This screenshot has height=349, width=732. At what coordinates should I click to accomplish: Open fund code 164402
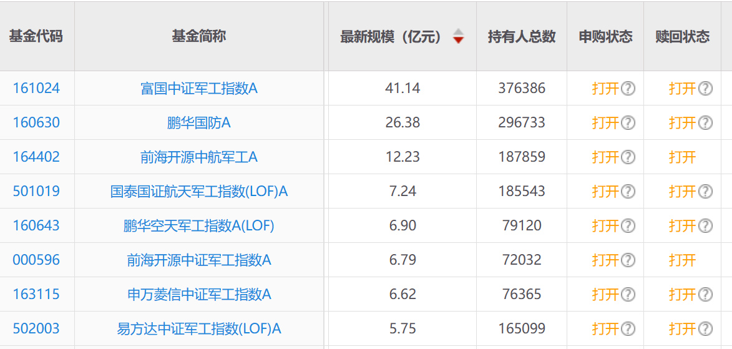pos(36,157)
